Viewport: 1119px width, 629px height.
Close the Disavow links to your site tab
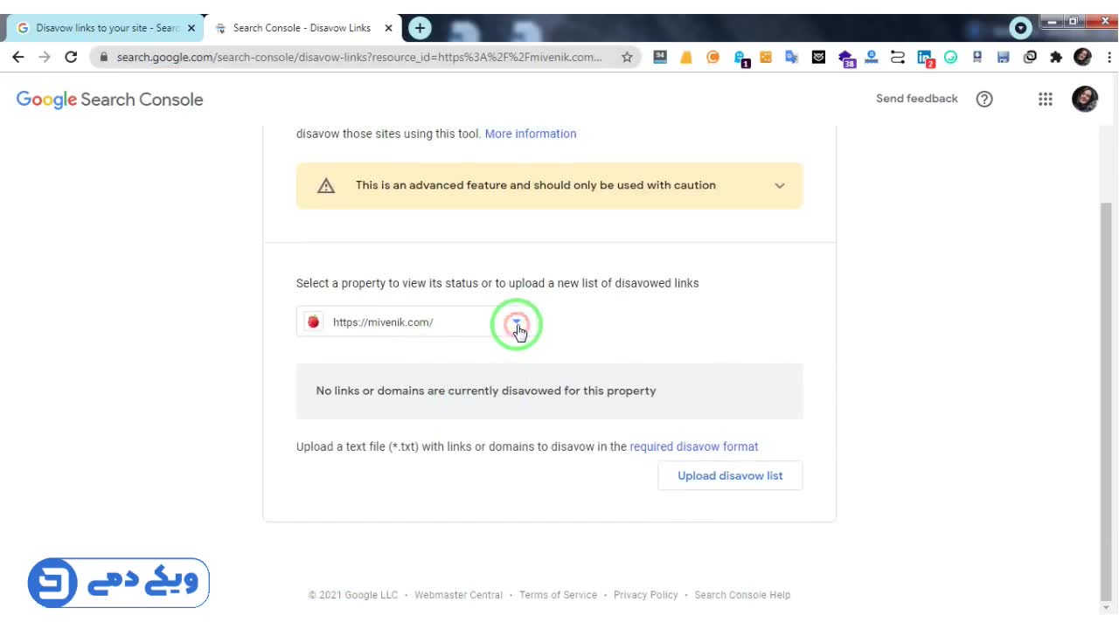[191, 28]
